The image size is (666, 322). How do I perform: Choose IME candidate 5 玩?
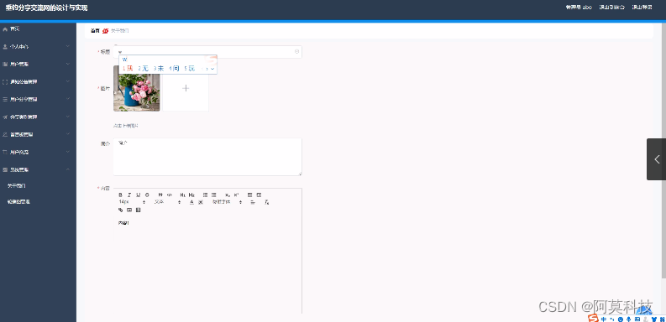(x=190, y=68)
